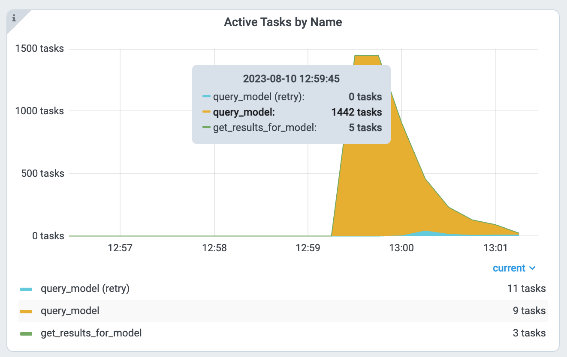Image resolution: width=567 pixels, height=357 pixels.
Task: Click the 3 tasks current value
Action: click(529, 333)
